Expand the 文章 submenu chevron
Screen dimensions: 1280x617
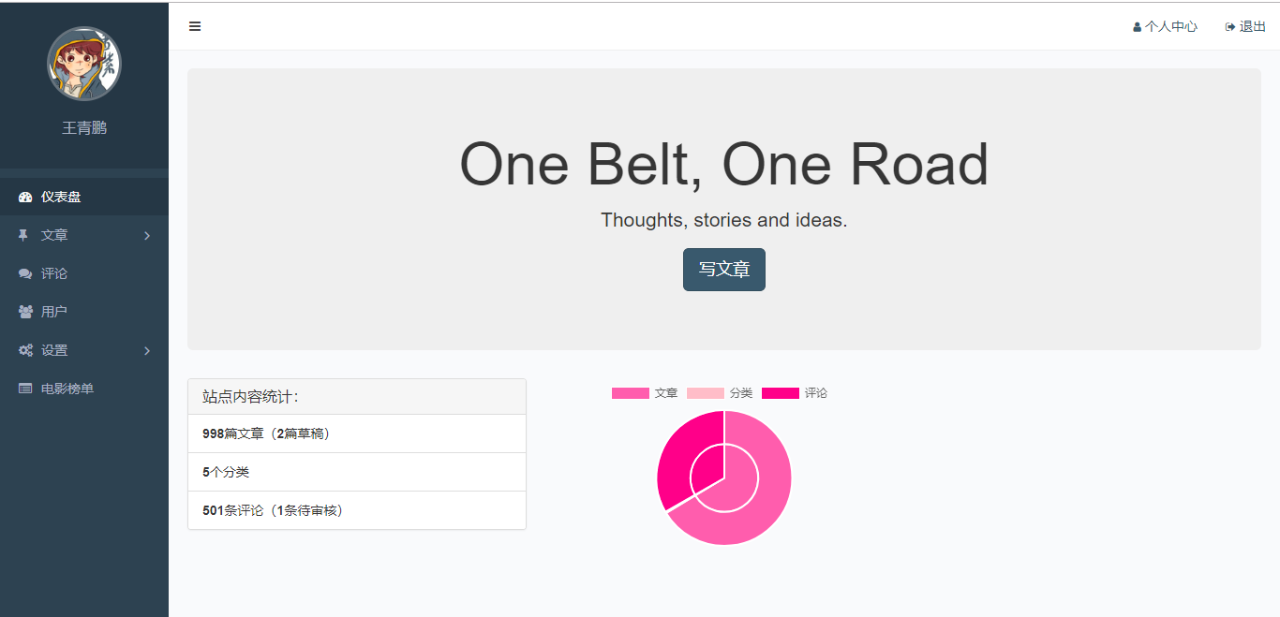pyautogui.click(x=147, y=235)
